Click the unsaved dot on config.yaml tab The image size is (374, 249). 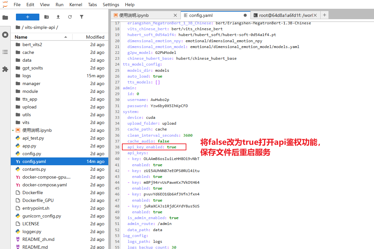click(245, 15)
